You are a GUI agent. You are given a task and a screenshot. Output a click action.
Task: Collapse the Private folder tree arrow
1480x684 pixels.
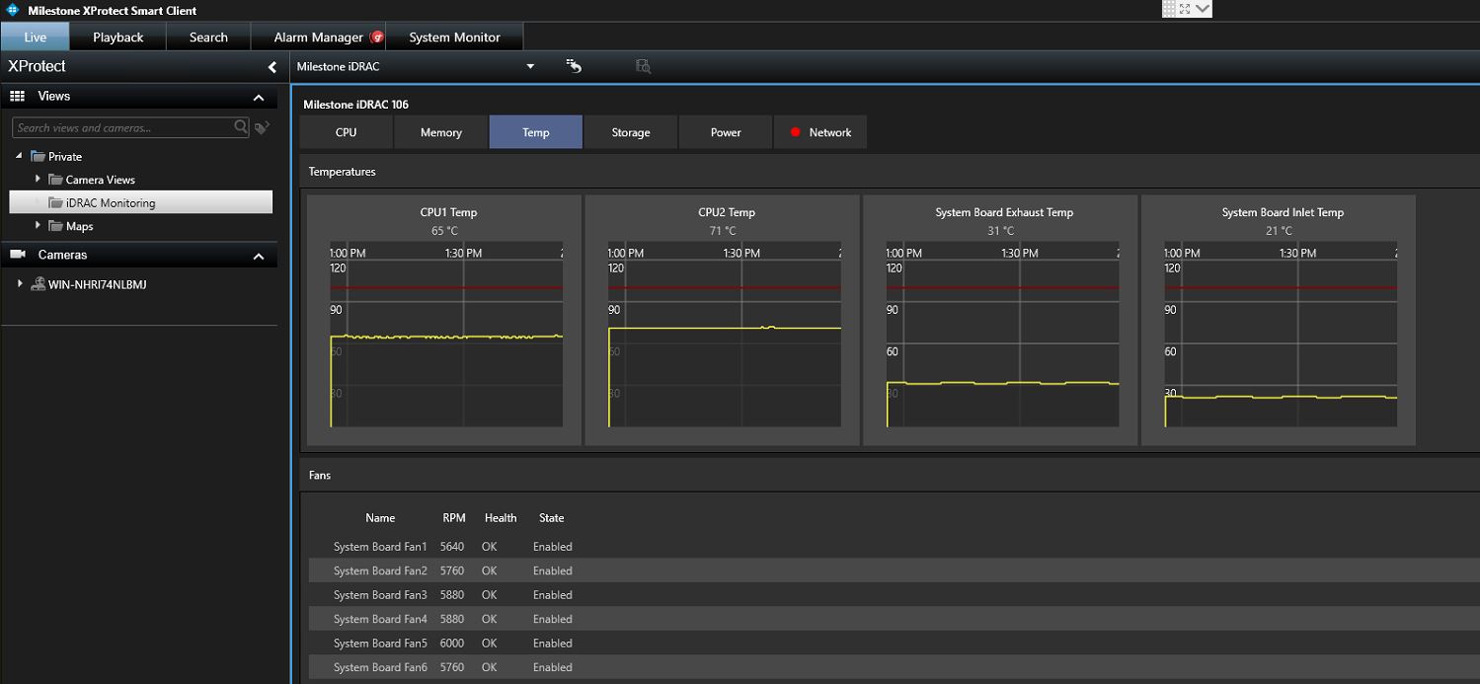click(19, 156)
